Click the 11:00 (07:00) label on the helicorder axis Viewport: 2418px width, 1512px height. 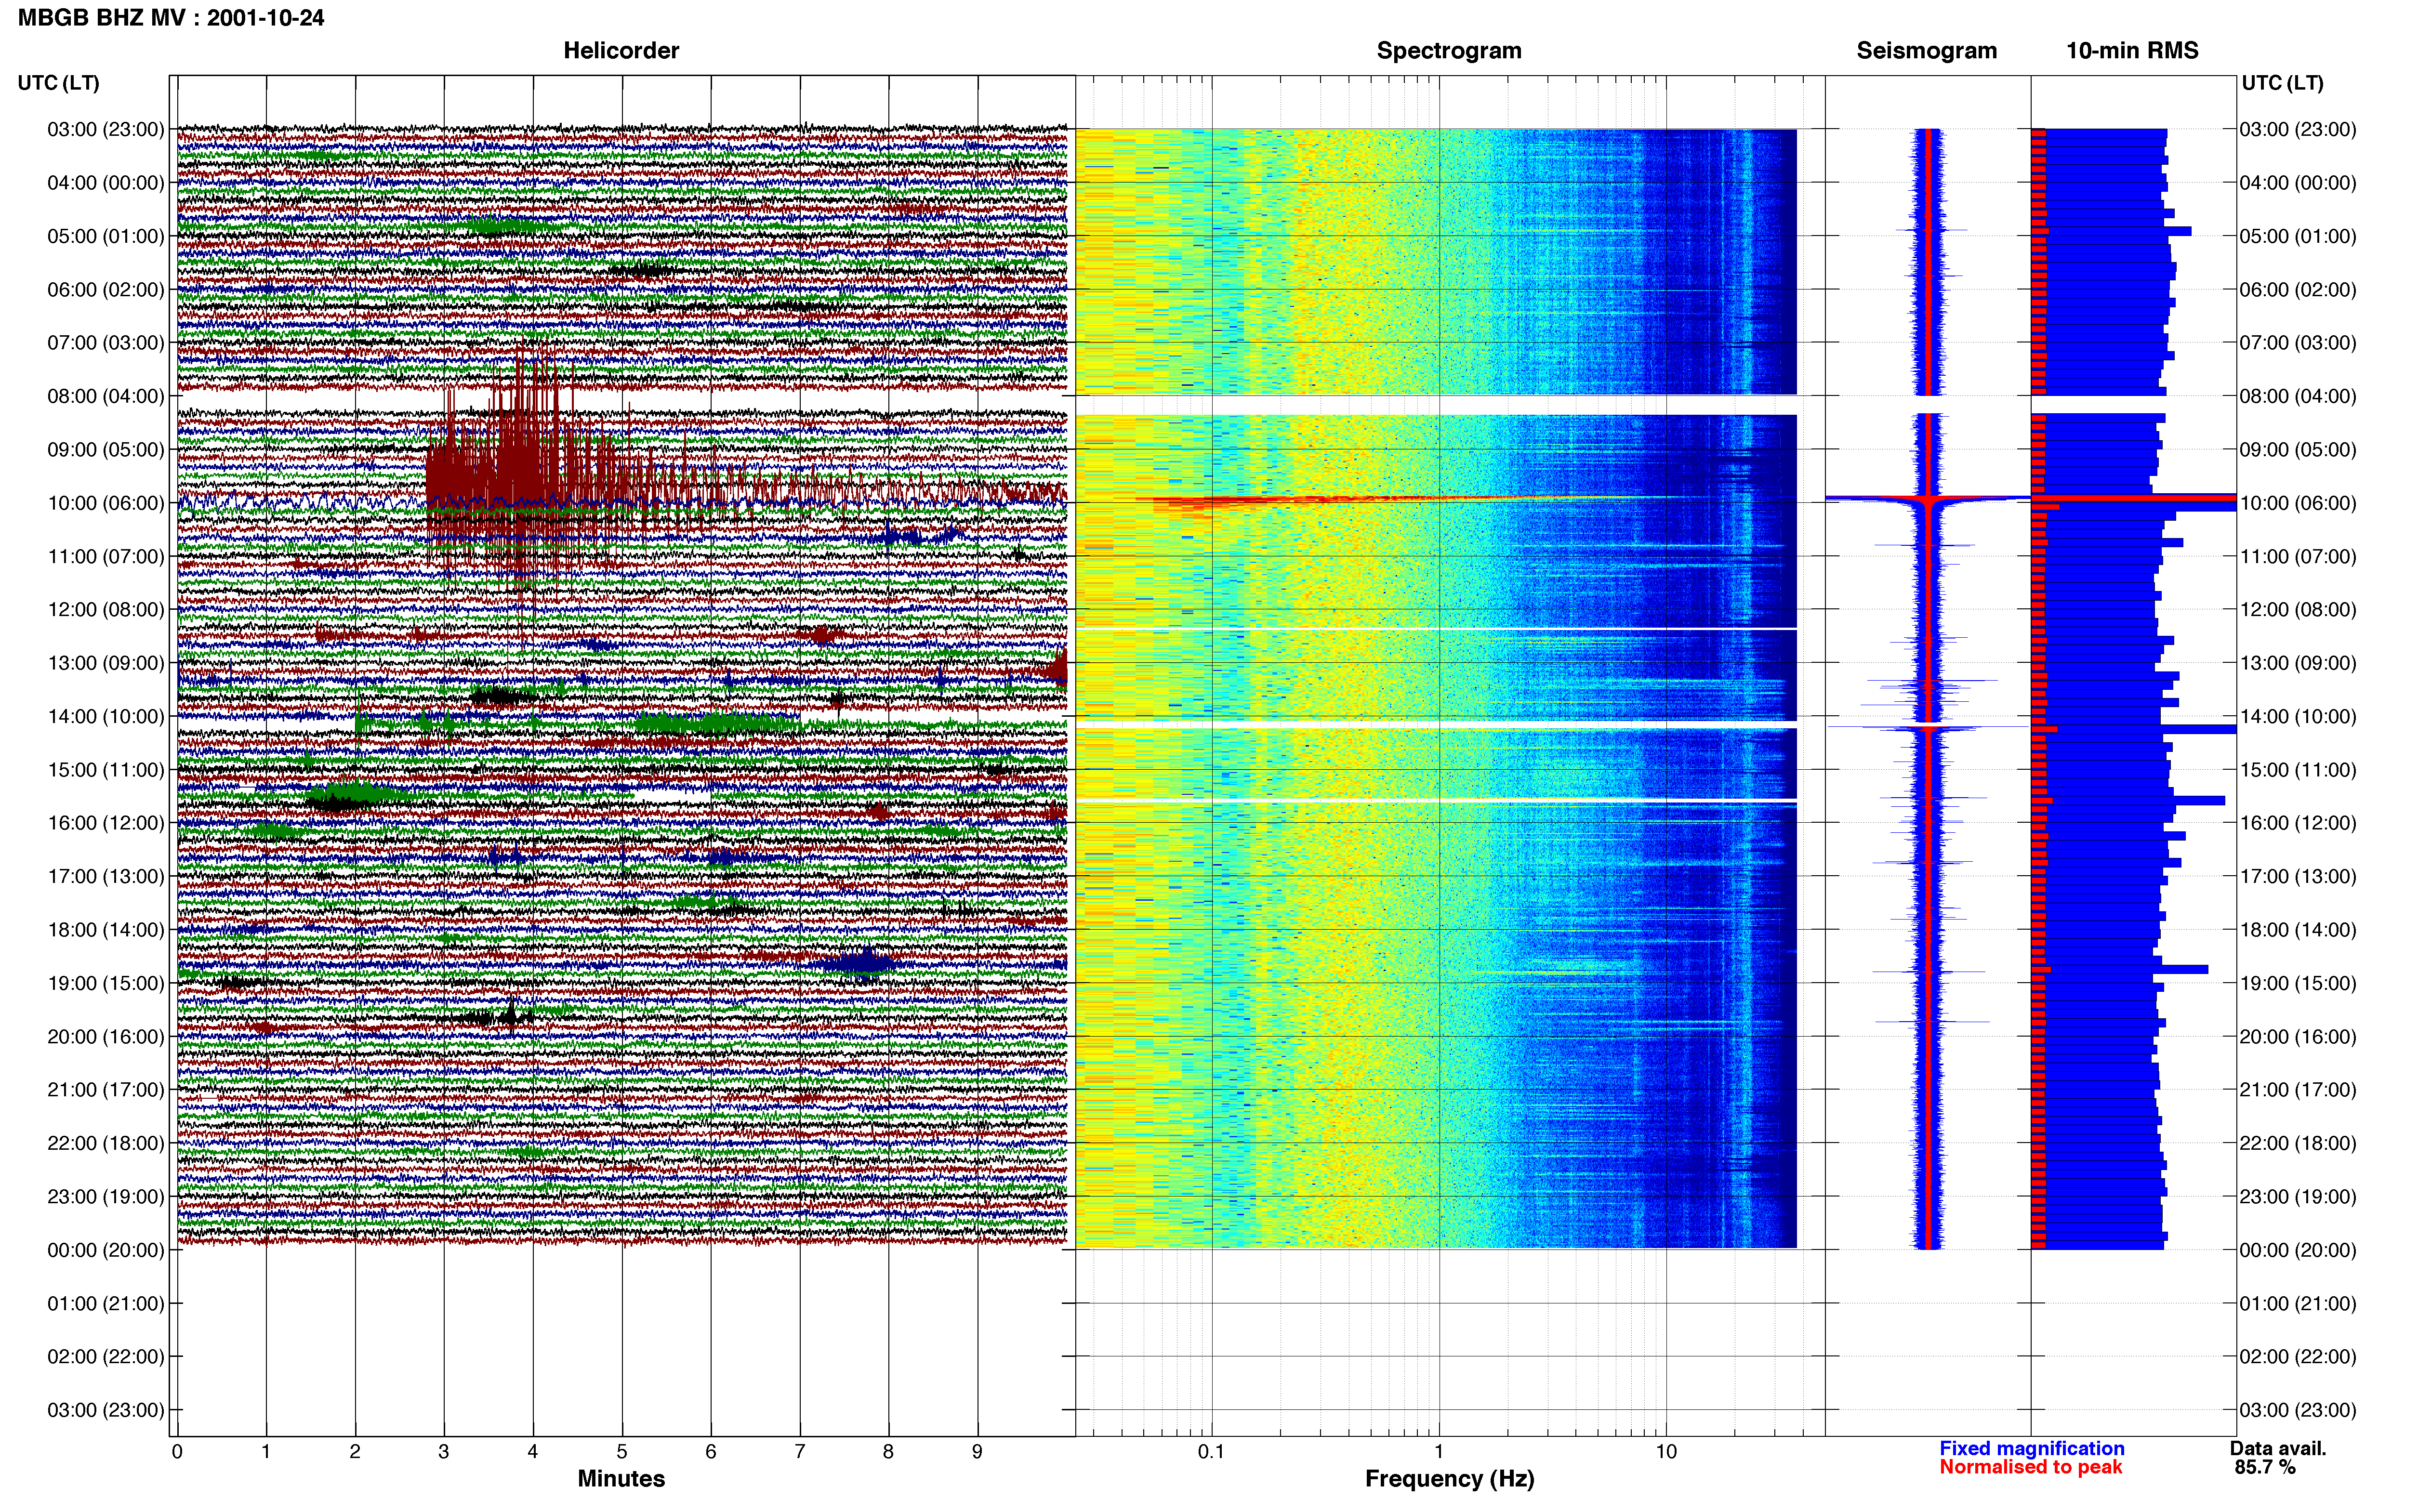click(105, 556)
